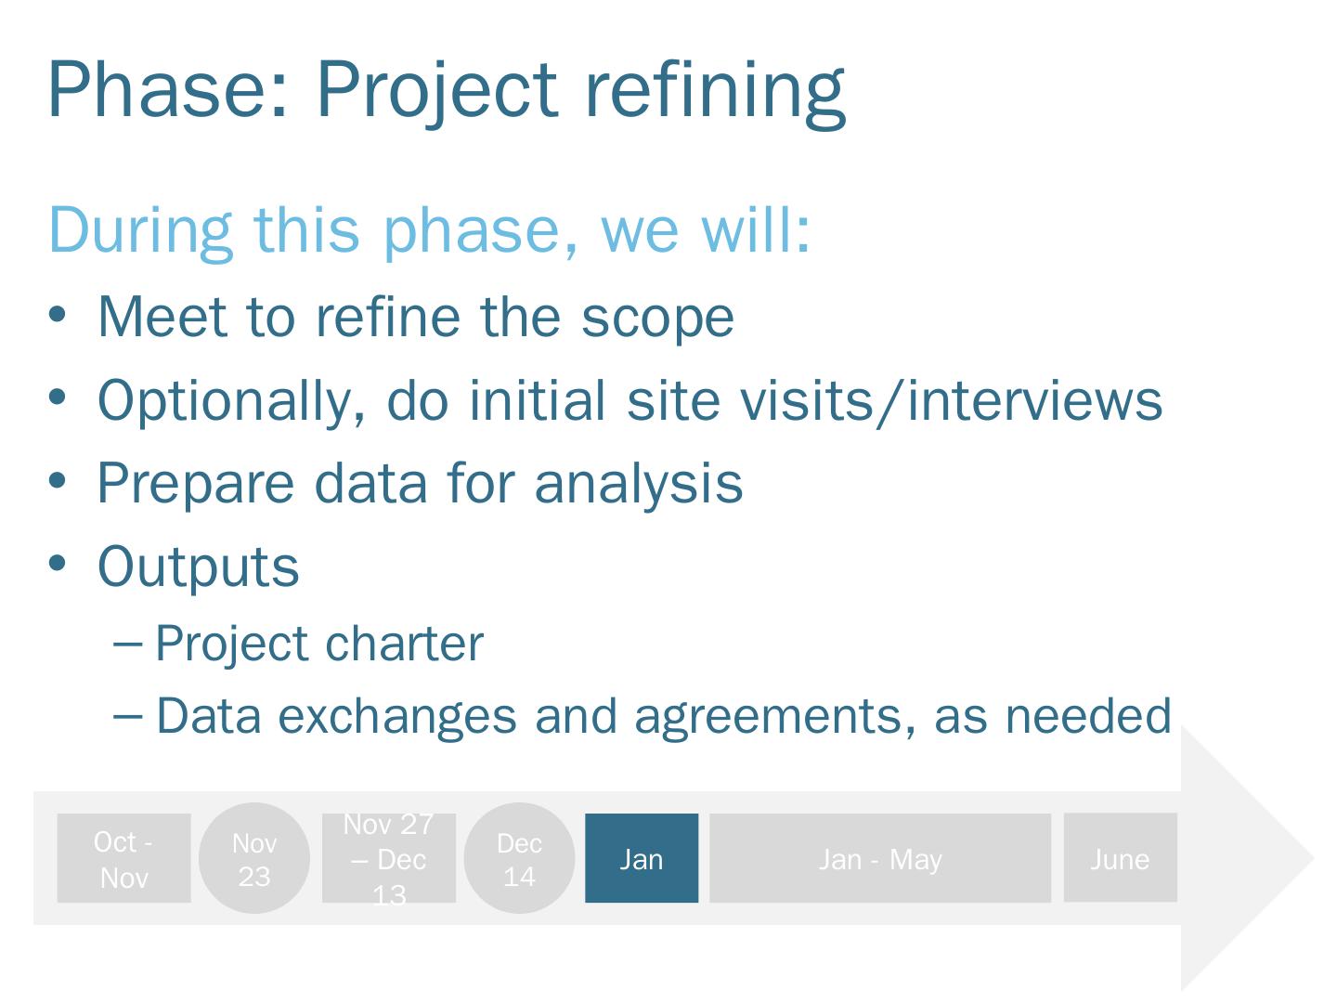Viewport: 1337px width, 1003px height.
Task: Click the "Nov 23" circle milestone
Action: pos(253,858)
